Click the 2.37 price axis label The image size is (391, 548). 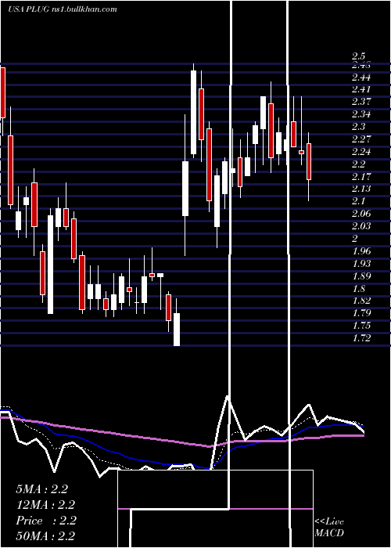click(361, 102)
